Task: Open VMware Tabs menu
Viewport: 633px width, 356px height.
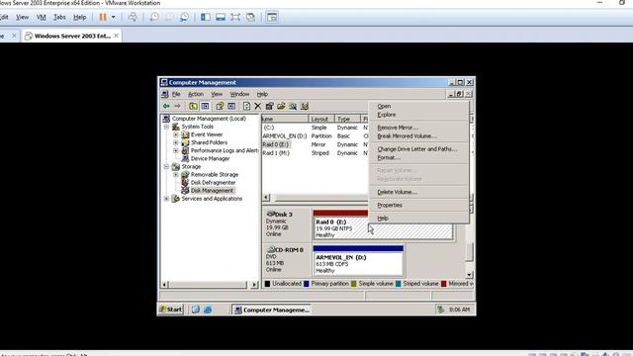Action: [x=59, y=17]
